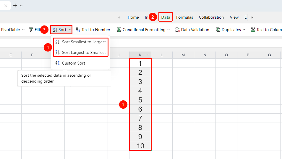This screenshot has height=159, width=282.
Task: Expand the PivotTable dropdown chevron
Action: pos(23,30)
